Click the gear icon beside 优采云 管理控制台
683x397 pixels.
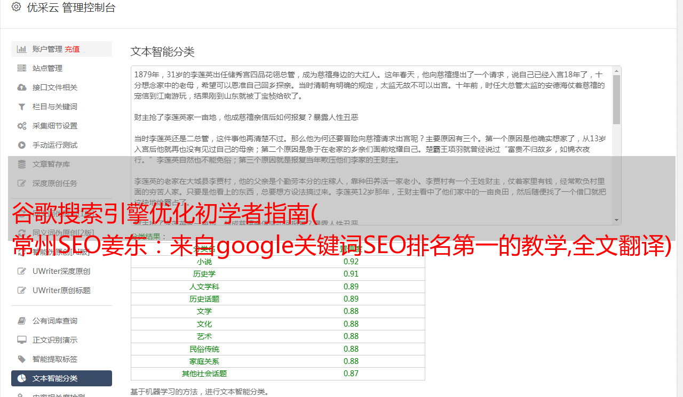16,7
